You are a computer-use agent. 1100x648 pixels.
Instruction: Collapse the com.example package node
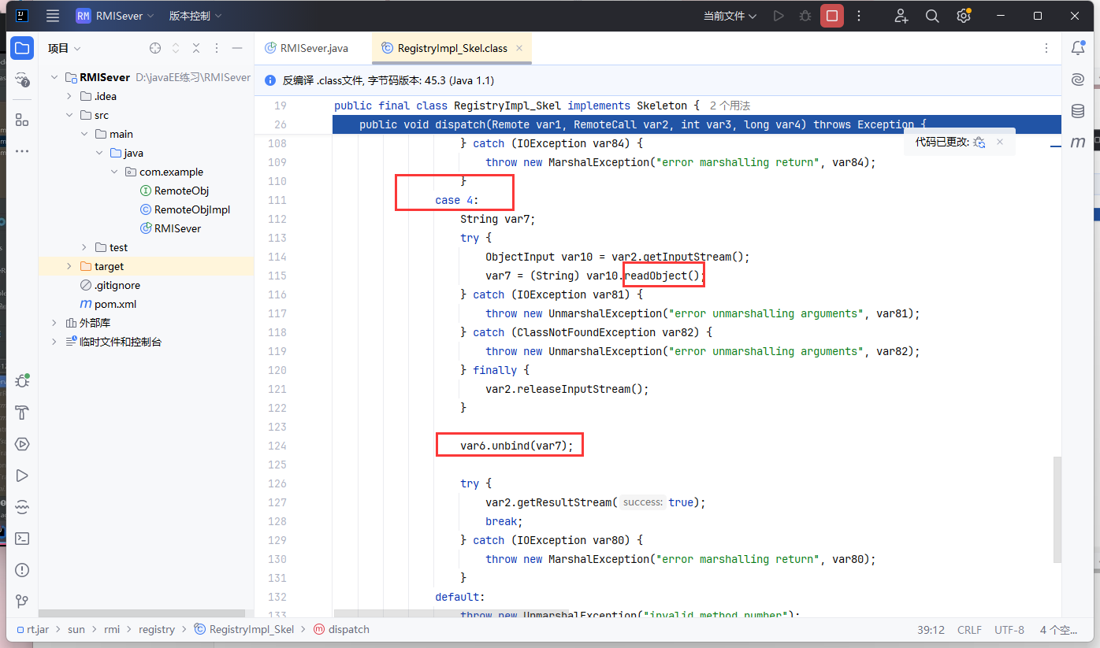tap(114, 172)
